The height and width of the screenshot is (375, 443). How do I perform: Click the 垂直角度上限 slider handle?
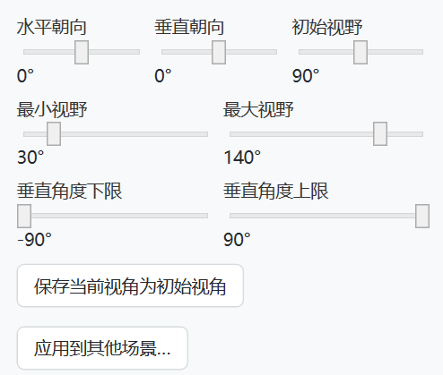click(422, 216)
